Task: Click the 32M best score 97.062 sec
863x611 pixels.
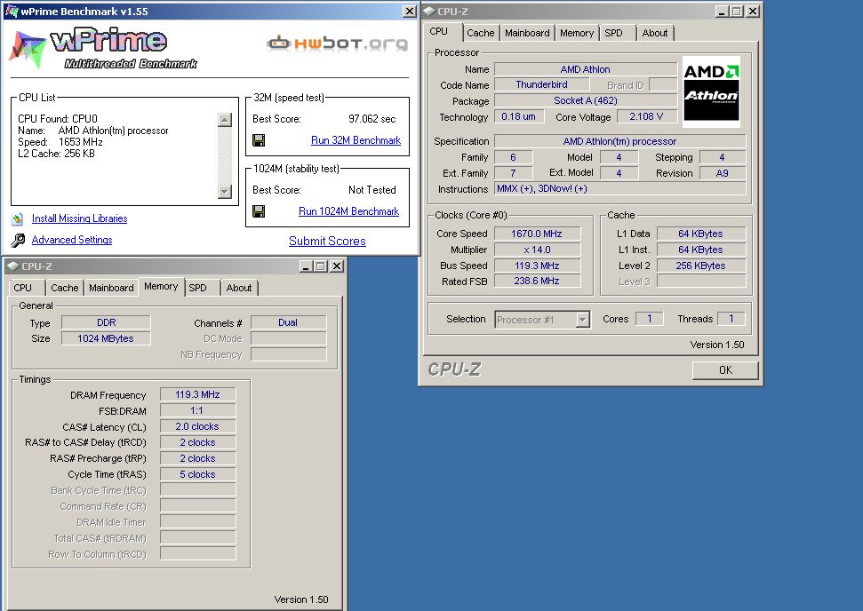Action: click(372, 119)
